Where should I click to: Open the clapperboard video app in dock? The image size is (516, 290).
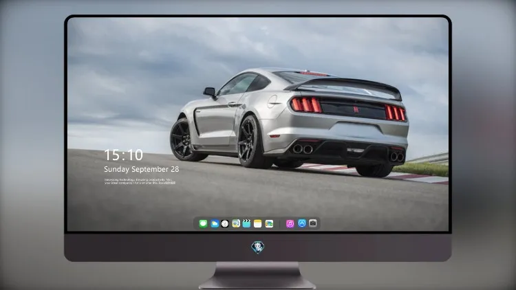tap(246, 223)
